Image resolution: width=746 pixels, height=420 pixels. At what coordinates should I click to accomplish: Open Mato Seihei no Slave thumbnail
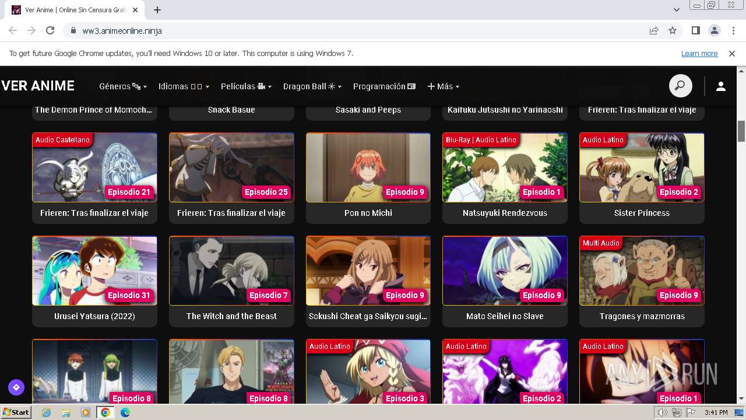tap(505, 271)
